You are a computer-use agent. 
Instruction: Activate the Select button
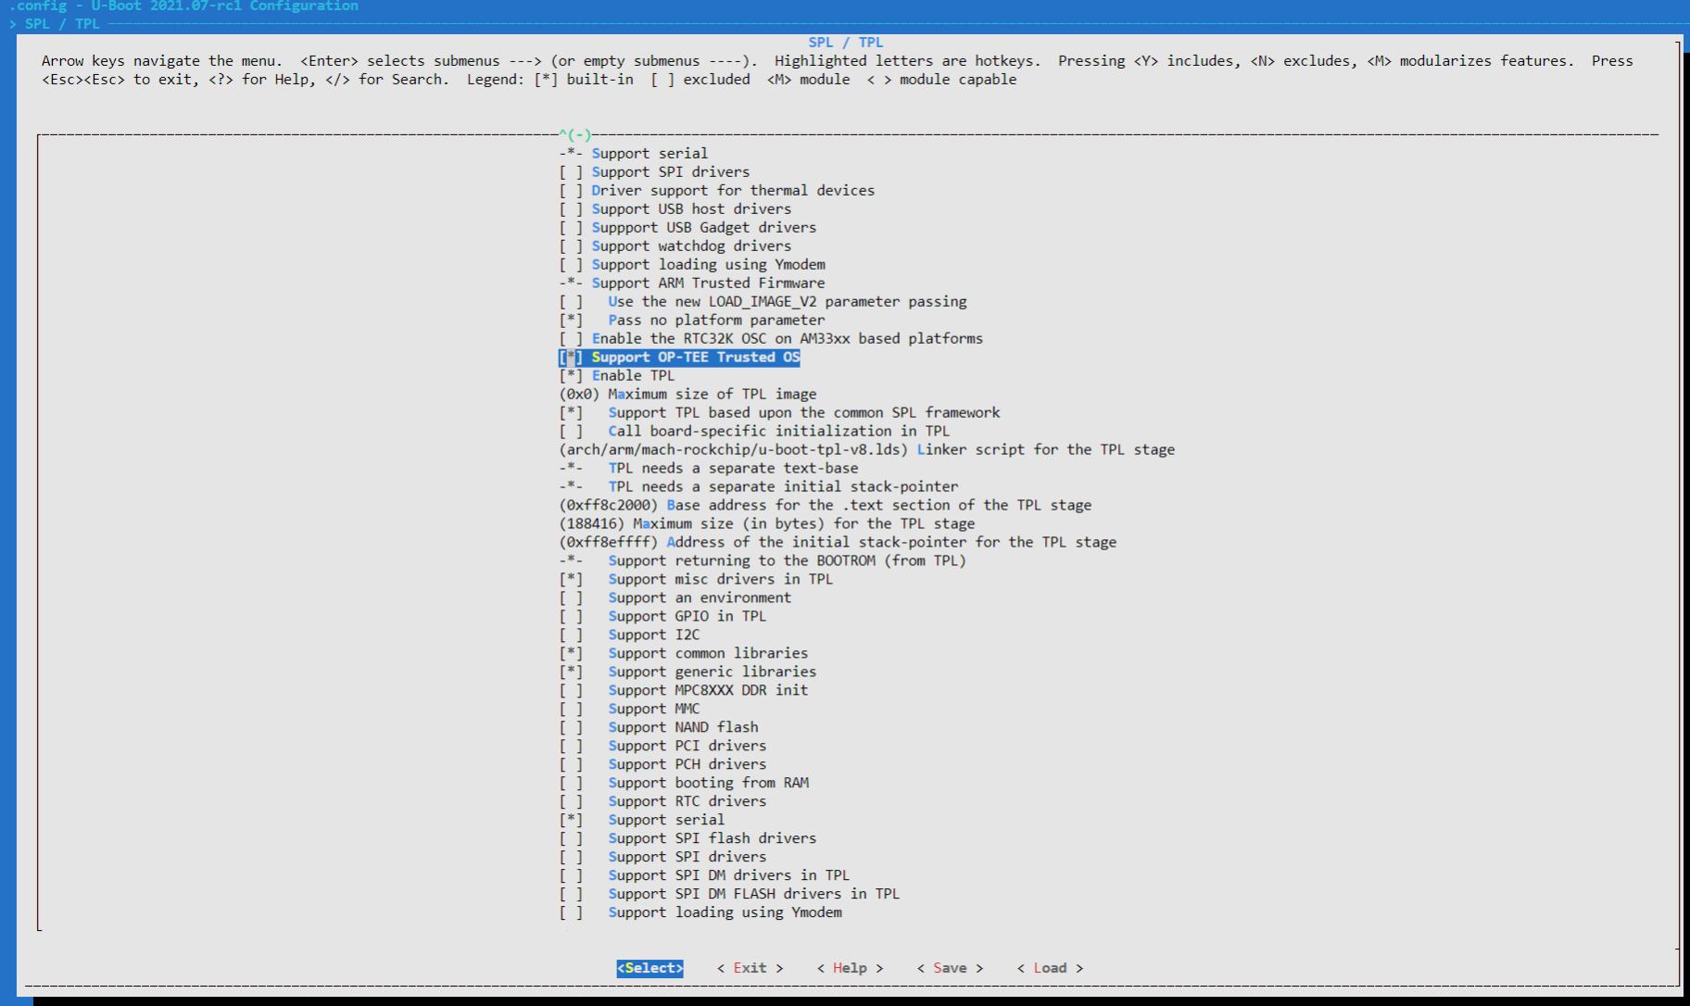650,967
